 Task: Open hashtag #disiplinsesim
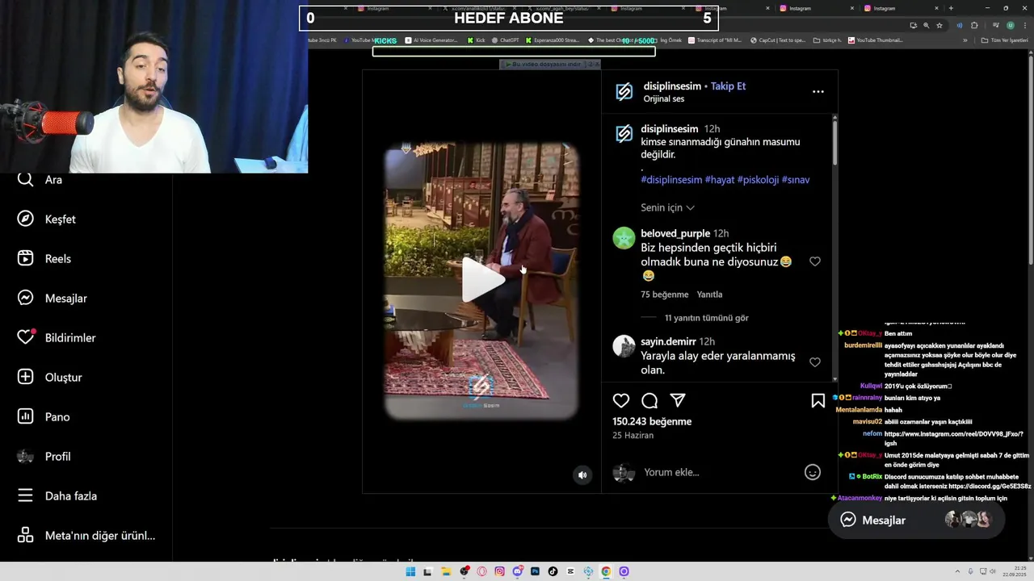(x=671, y=180)
